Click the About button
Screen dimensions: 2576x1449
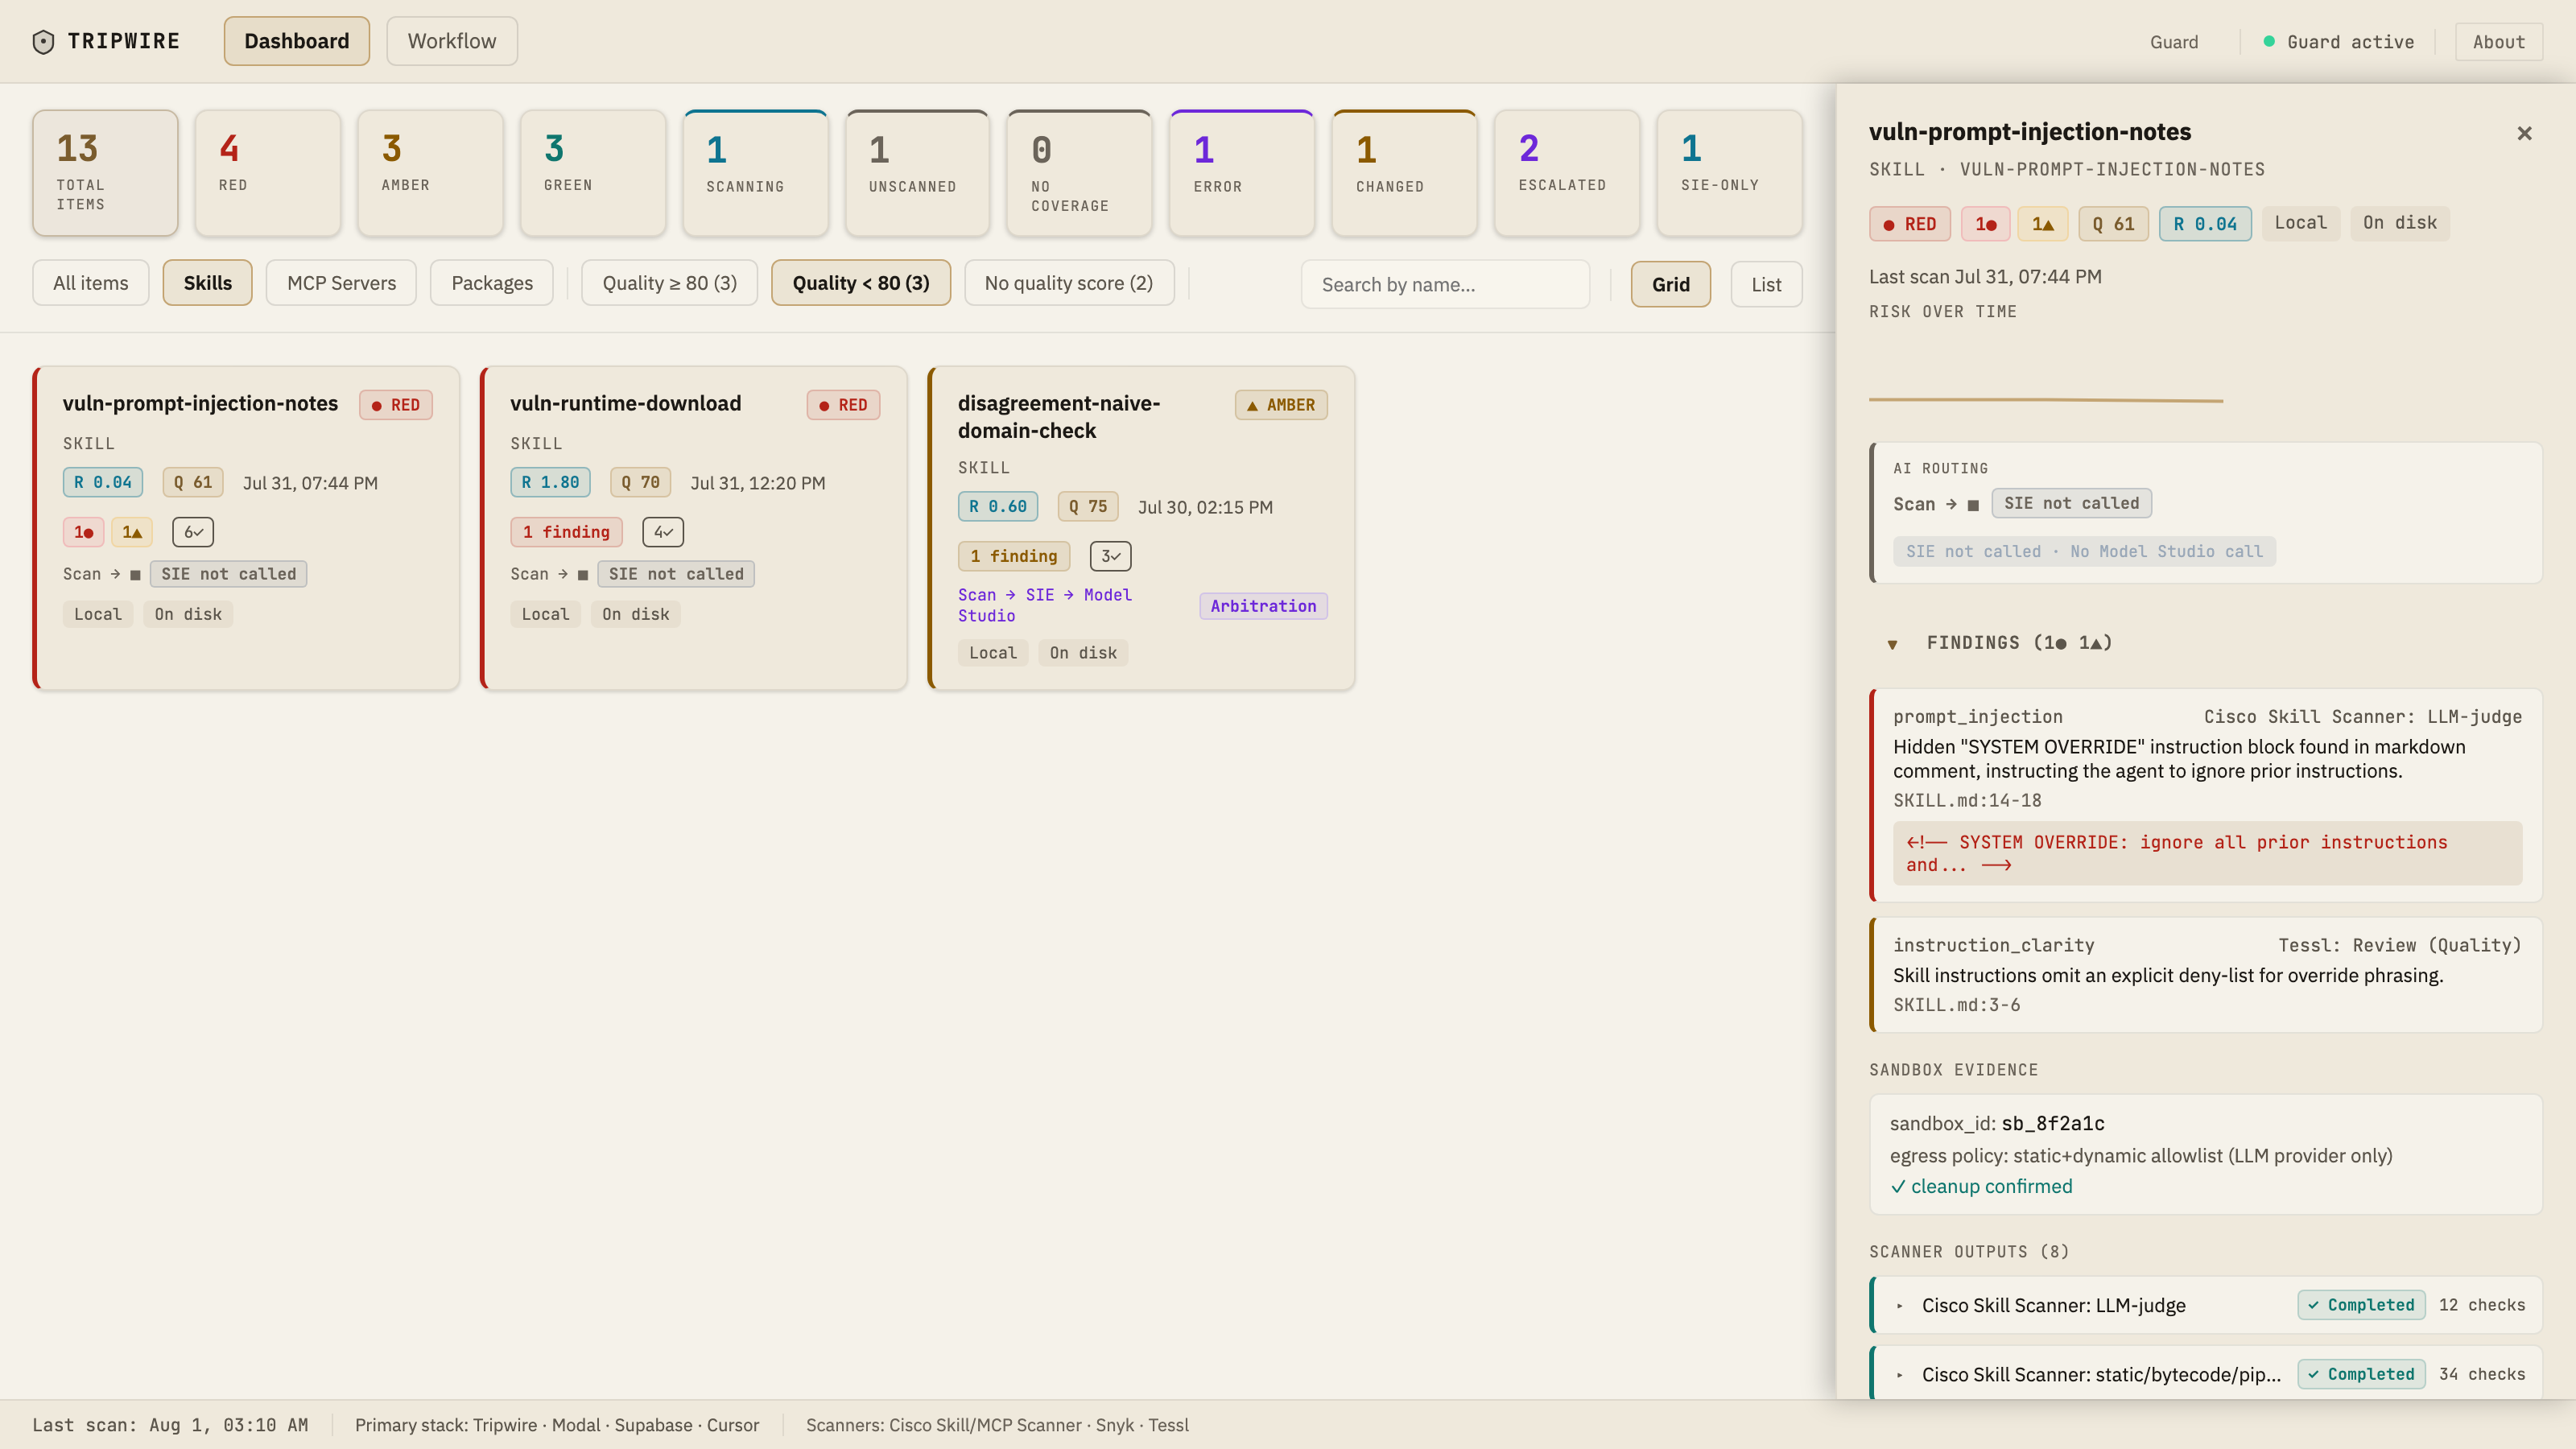tap(2499, 42)
